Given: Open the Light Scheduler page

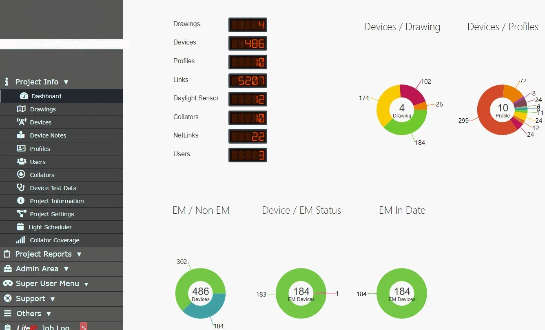Looking at the screenshot, I should coord(61,227).
